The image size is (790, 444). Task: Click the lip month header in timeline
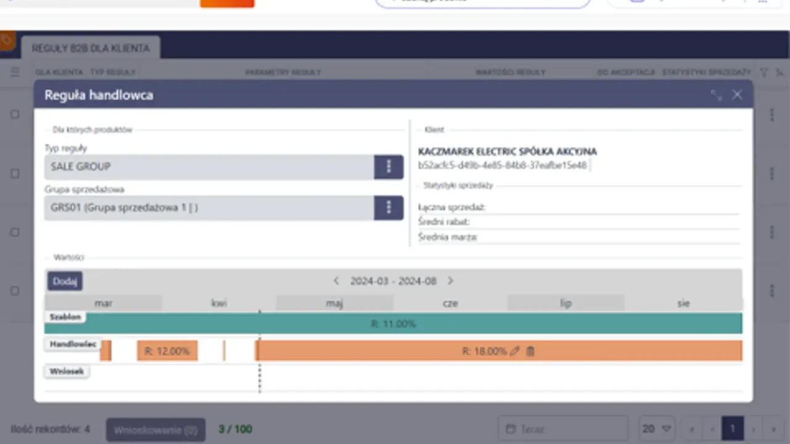566,303
